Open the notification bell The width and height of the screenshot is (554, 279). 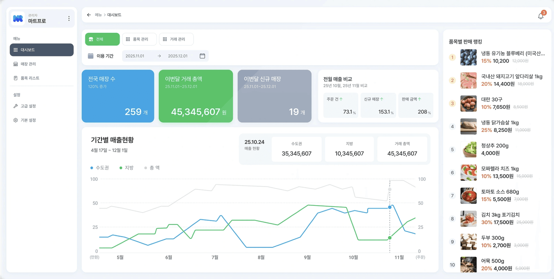(541, 16)
